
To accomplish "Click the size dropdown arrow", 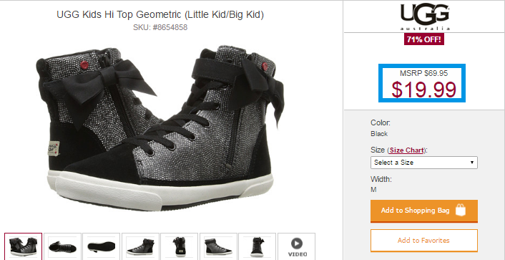I will point(472,163).
